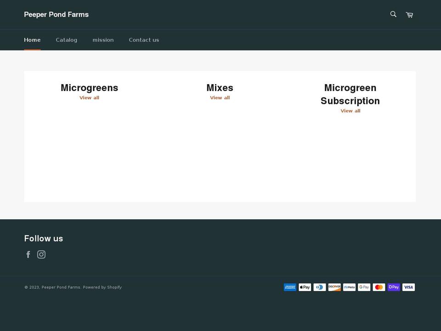The width and height of the screenshot is (441, 331).
Task: Click View all under Mixes
Action: pos(220,97)
